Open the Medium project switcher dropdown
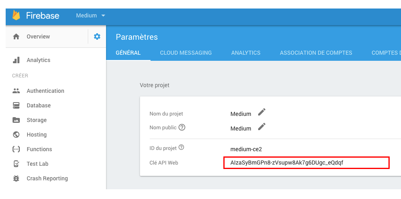 (91, 15)
